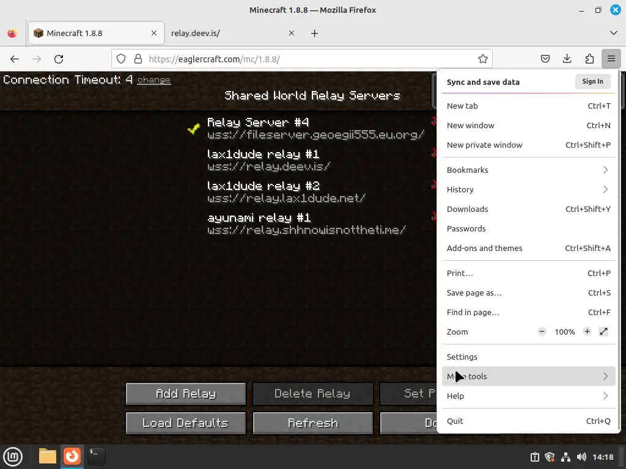The width and height of the screenshot is (626, 469).
Task: Click the Delete Relay button
Action: [312, 394]
